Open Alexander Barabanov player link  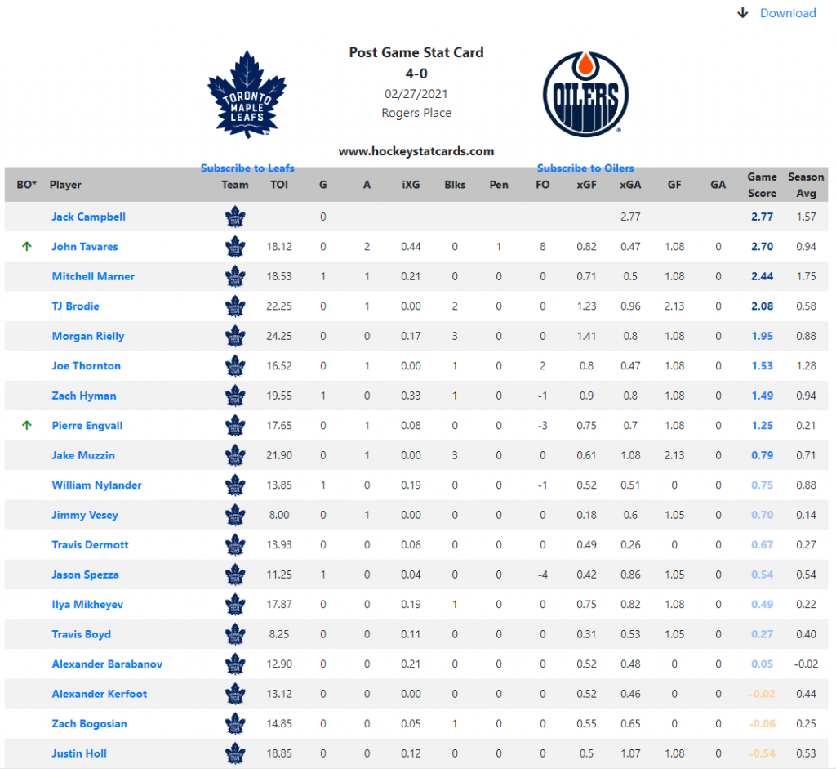(x=107, y=664)
